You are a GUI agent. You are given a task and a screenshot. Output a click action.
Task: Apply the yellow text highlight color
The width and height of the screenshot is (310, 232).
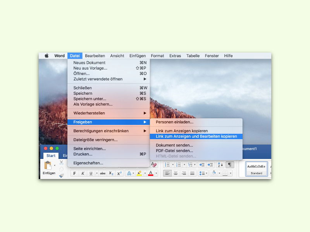[x=139, y=173]
